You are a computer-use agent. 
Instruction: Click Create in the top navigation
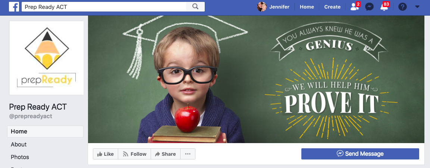click(332, 7)
